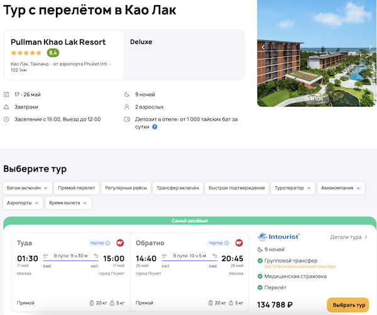
Task: Click info icon beside outbound Чартер badge
Action: pos(107,243)
